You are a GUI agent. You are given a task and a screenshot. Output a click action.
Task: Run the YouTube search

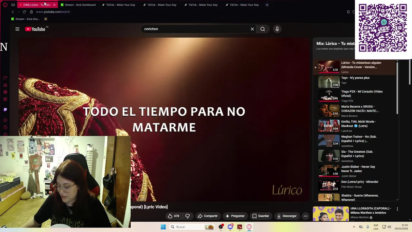point(263,29)
